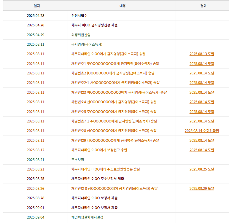This screenshot has height=223, width=229.
Task: Open the 2025.08.14 수취인불명 result link
Action: 202,131
